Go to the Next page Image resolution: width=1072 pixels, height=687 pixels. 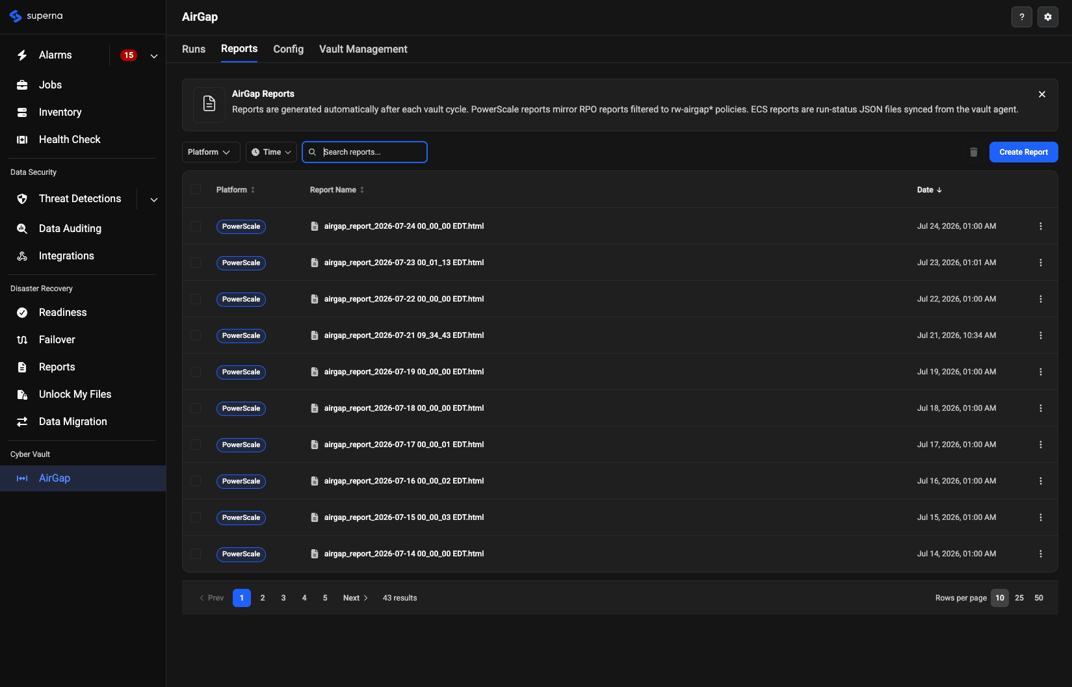[356, 598]
